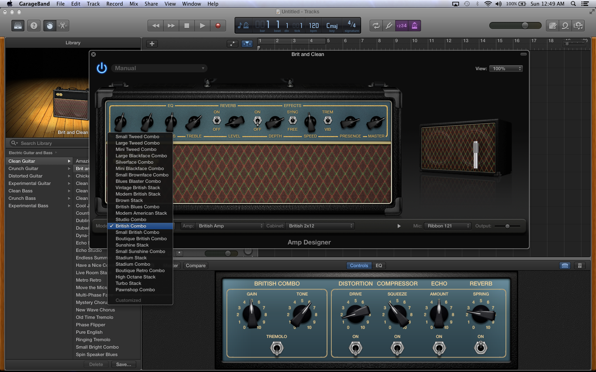Select Vintage British Stack model

coord(140,187)
